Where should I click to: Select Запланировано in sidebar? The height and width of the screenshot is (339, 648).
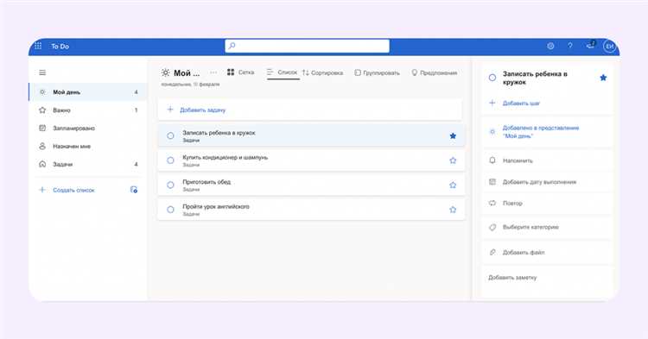[88, 129]
